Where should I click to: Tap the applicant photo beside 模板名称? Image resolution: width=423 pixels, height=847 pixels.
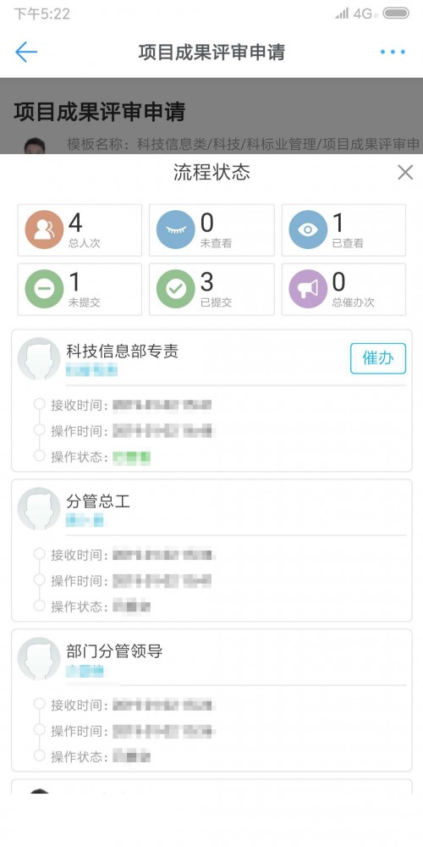(x=35, y=146)
